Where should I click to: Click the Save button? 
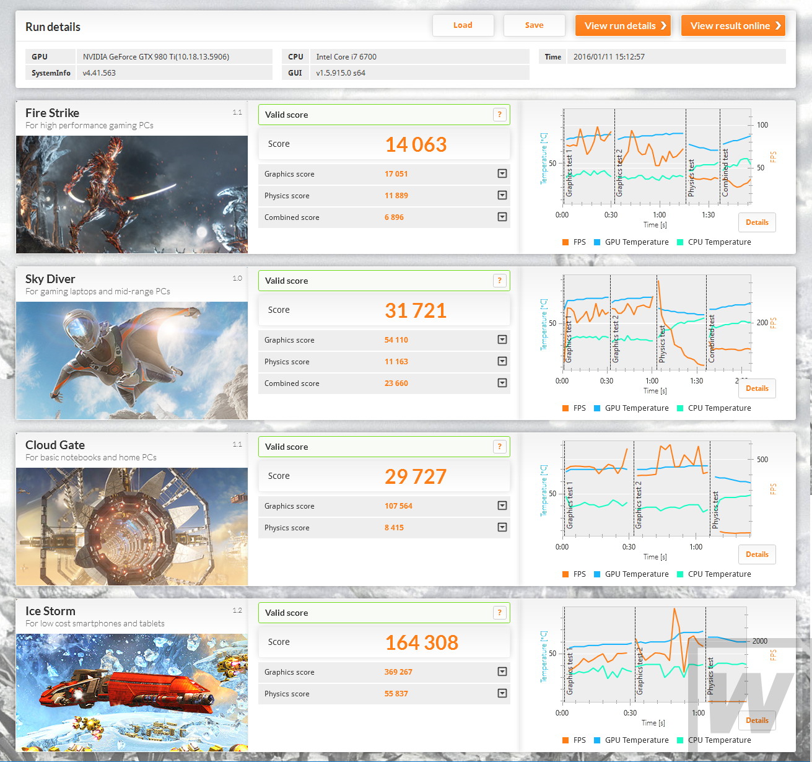534,25
